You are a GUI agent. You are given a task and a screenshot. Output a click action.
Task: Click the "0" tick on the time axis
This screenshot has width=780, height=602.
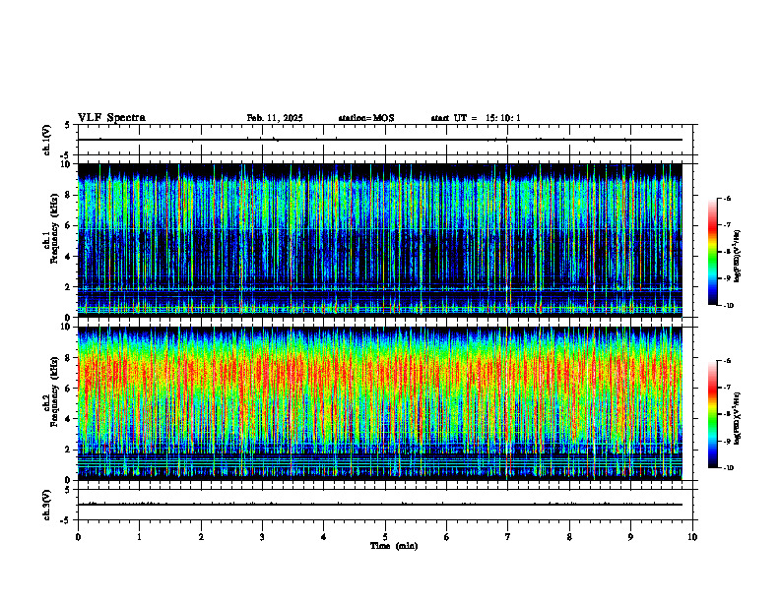pos(78,537)
